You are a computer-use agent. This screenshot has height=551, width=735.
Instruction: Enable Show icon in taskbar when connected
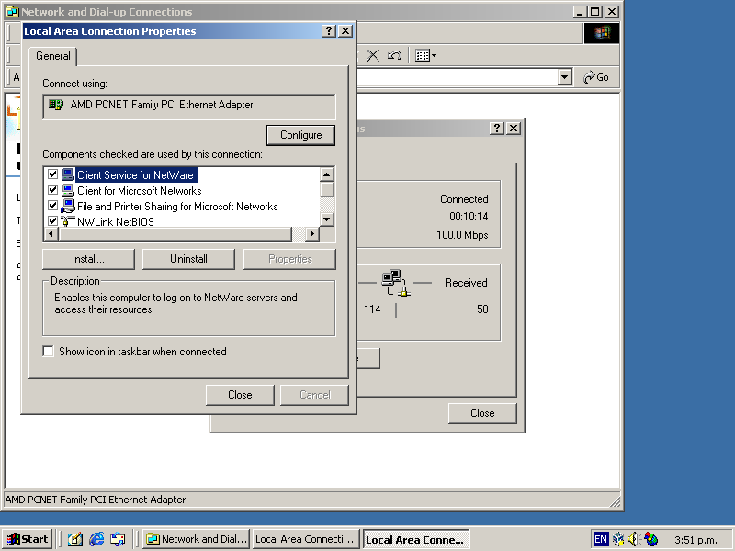(x=49, y=352)
